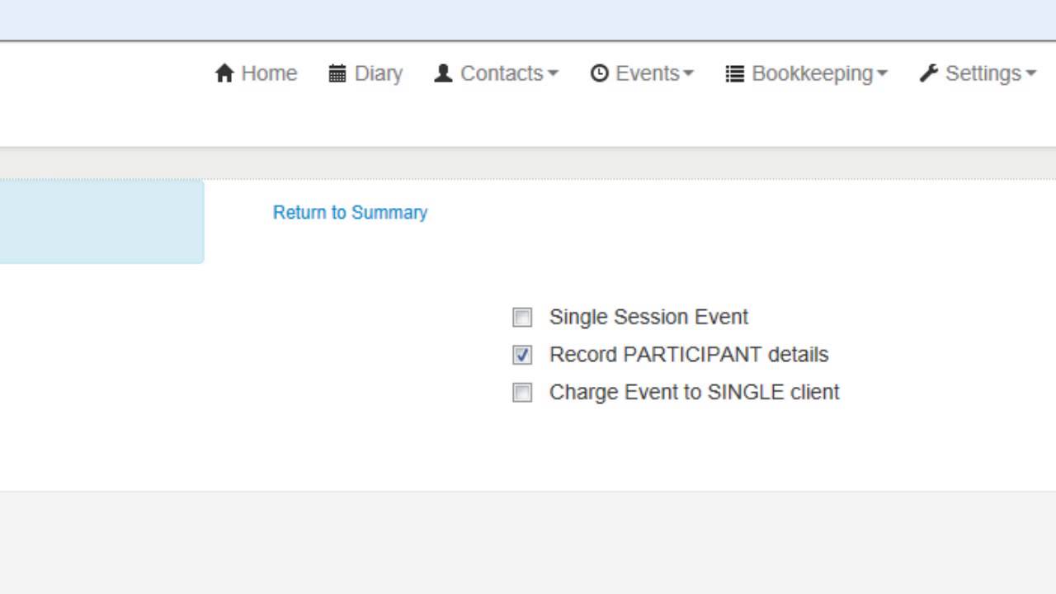The image size is (1056, 594).
Task: Click the Bookkeeping list icon
Action: pos(734,73)
